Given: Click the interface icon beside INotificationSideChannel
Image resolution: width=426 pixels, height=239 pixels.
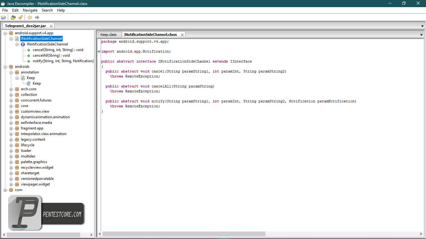Looking at the screenshot, I should pos(23,44).
